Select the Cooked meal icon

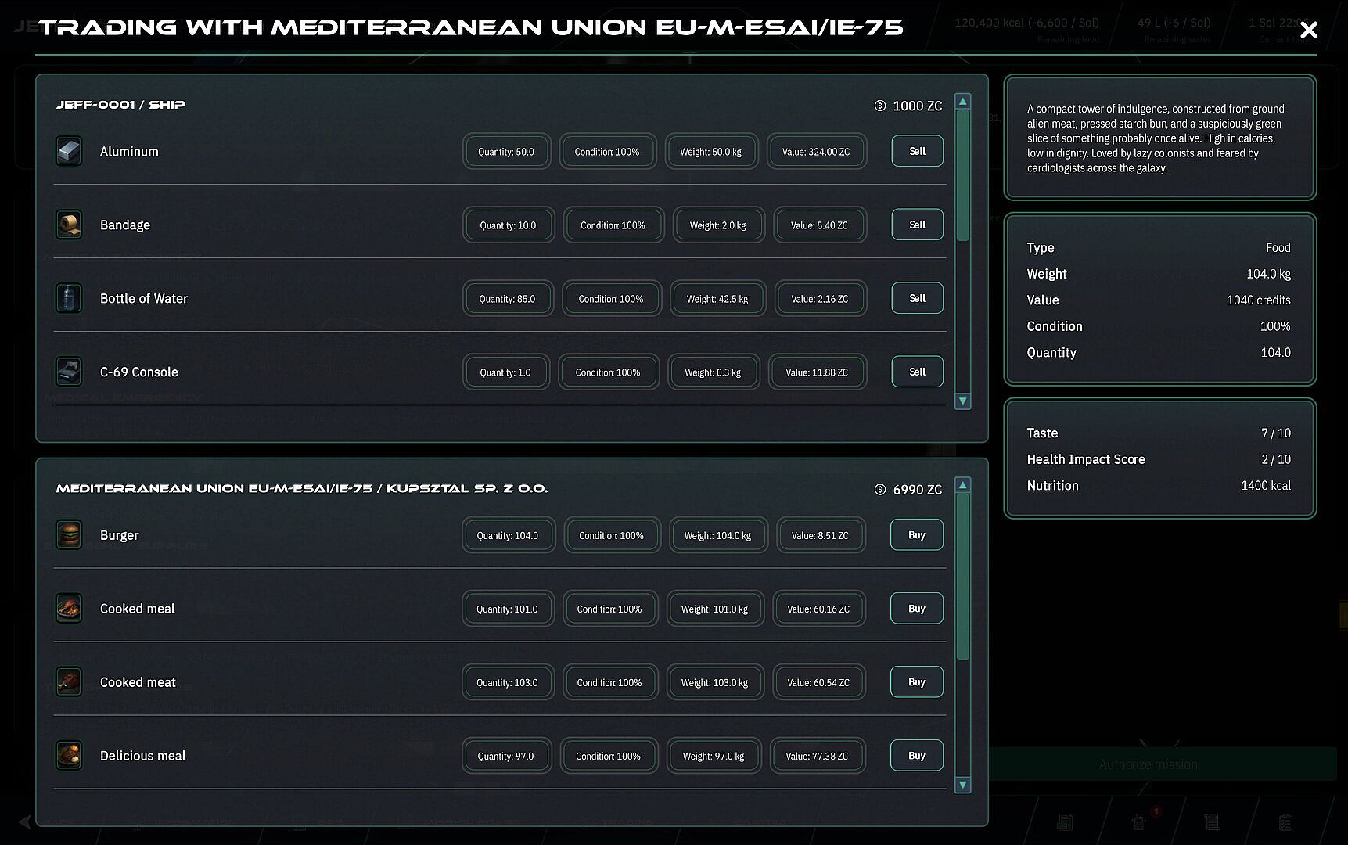tap(69, 609)
